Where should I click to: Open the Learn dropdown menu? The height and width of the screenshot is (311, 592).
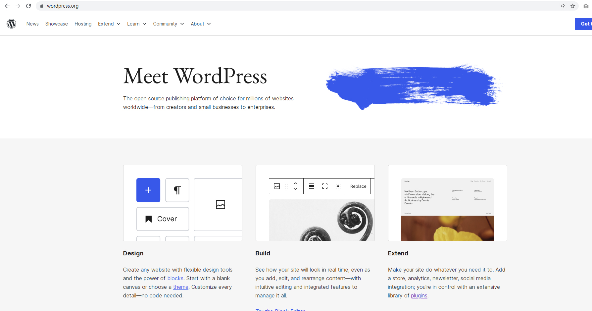pyautogui.click(x=136, y=24)
